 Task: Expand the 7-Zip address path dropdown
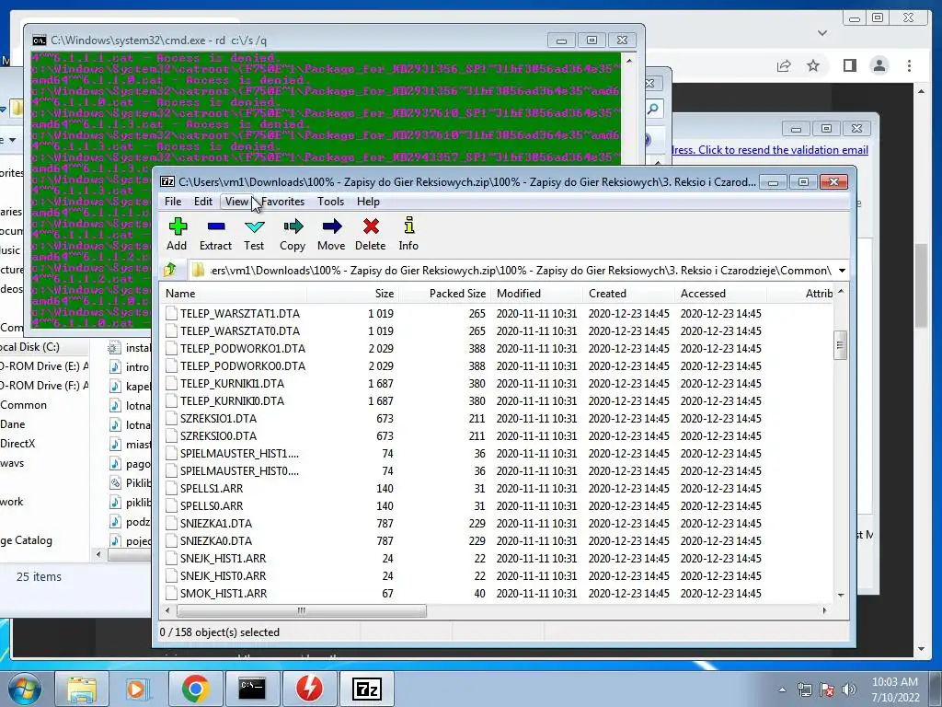click(x=842, y=271)
